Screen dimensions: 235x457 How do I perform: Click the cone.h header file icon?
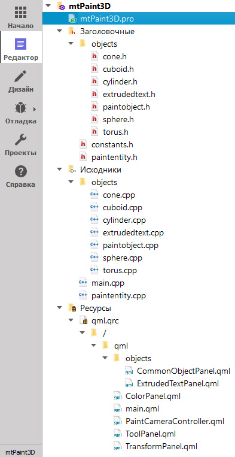point(94,56)
